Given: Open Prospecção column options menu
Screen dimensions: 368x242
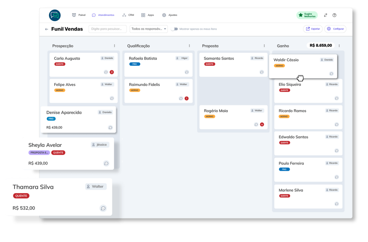Looking at the screenshot, I should [114, 46].
